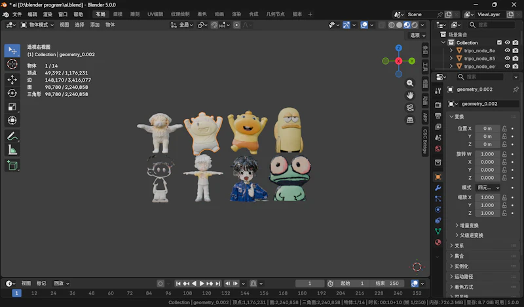Switch to 建模 modeling workspace tab
524x307 pixels.
[x=118, y=14]
